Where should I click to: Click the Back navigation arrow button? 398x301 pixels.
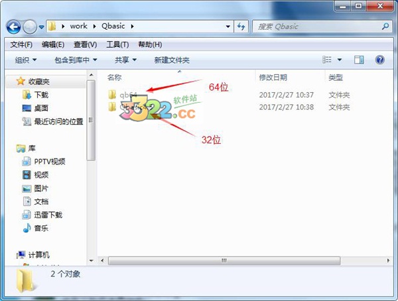pos(13,27)
